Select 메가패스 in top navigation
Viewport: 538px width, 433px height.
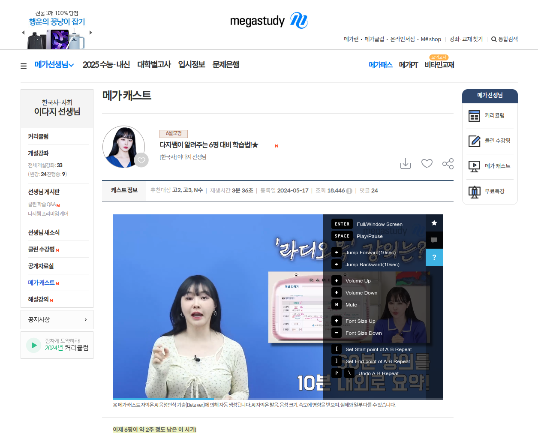pyautogui.click(x=380, y=65)
